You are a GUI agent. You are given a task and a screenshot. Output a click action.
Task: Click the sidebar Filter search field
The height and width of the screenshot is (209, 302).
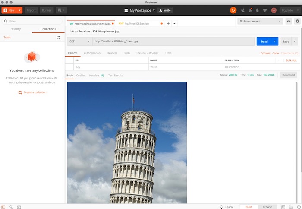[32, 21]
